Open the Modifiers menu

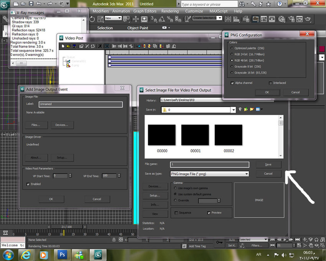[x=100, y=11]
